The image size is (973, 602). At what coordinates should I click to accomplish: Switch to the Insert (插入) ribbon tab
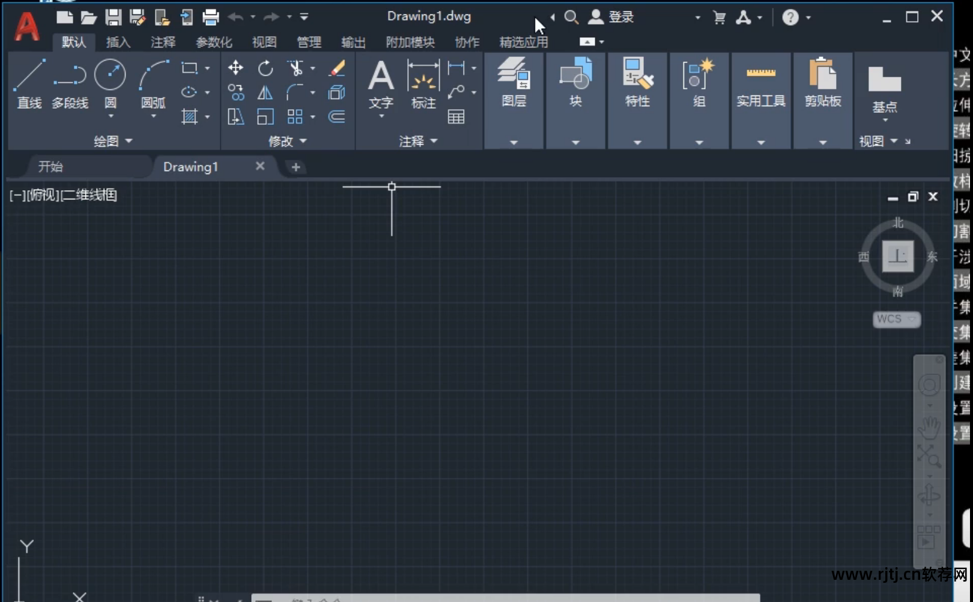(118, 42)
